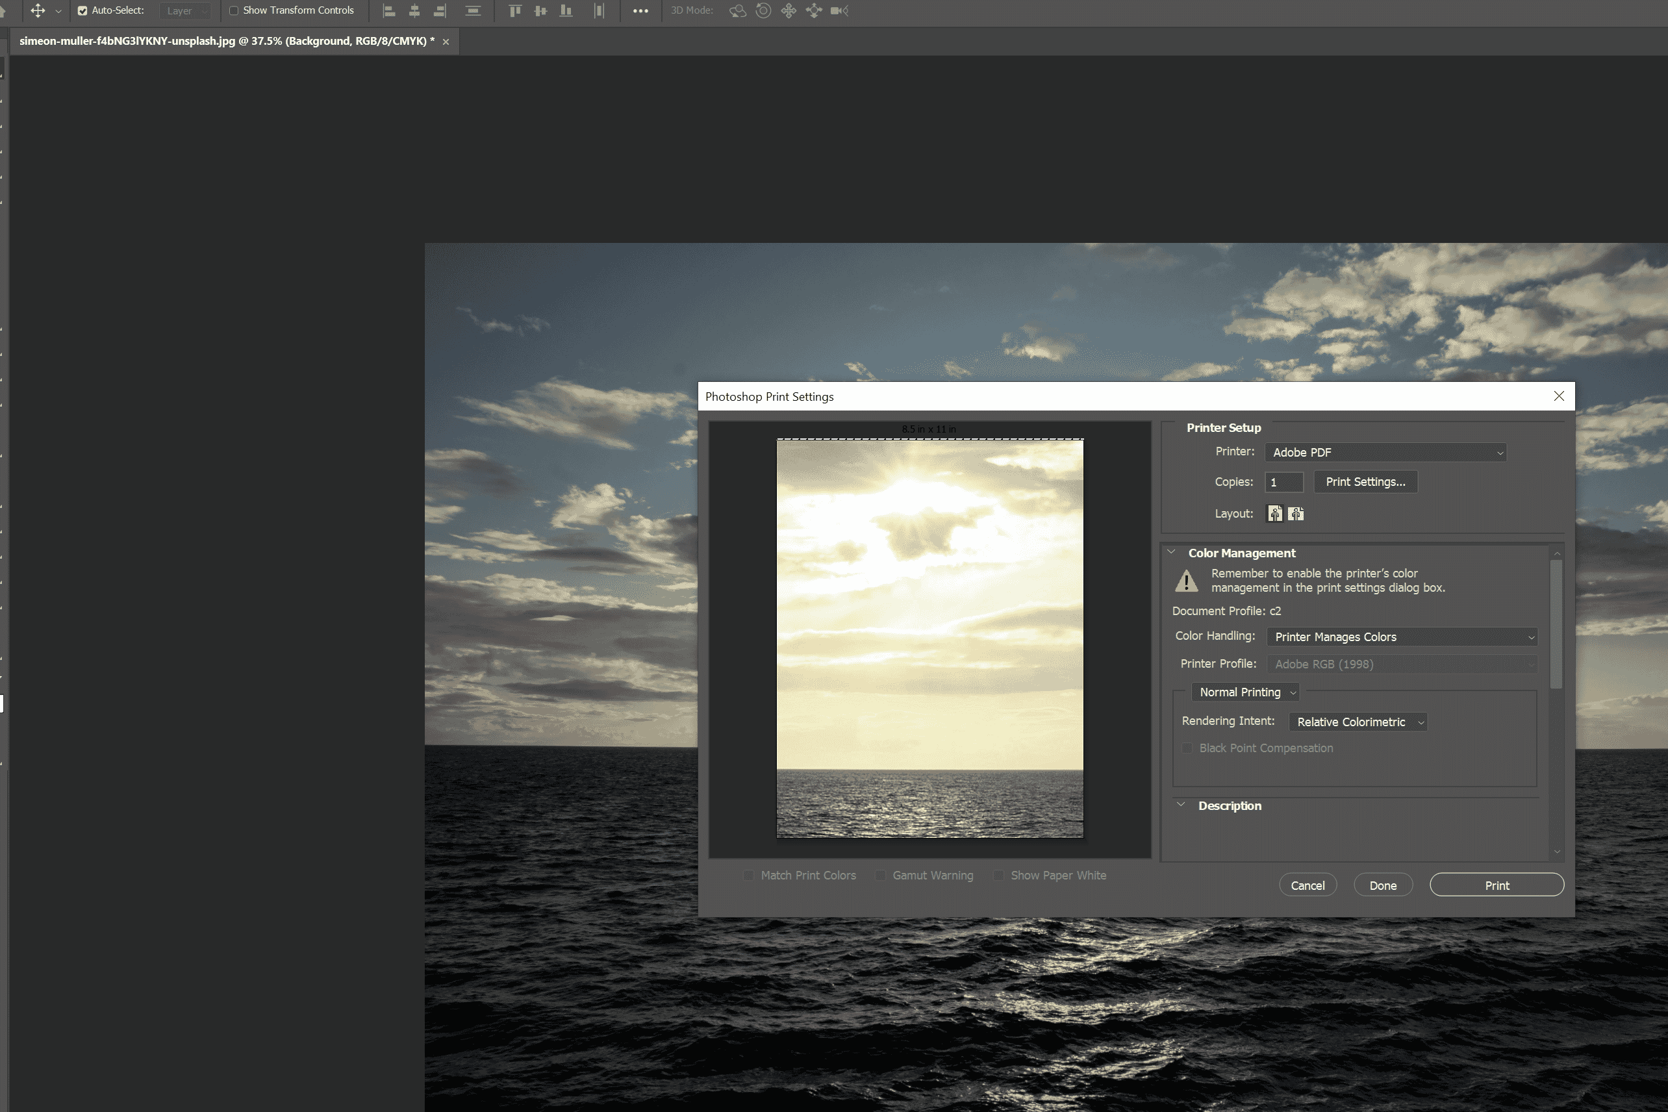The width and height of the screenshot is (1668, 1112).
Task: Click the Pan the 3D camera icon
Action: 789,10
